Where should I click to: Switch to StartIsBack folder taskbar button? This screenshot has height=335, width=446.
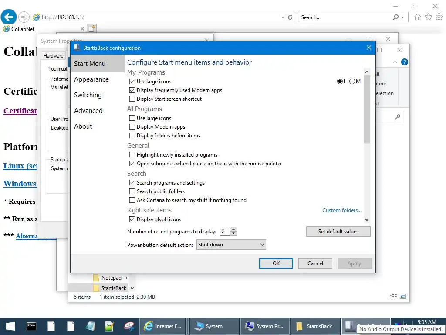(315, 326)
